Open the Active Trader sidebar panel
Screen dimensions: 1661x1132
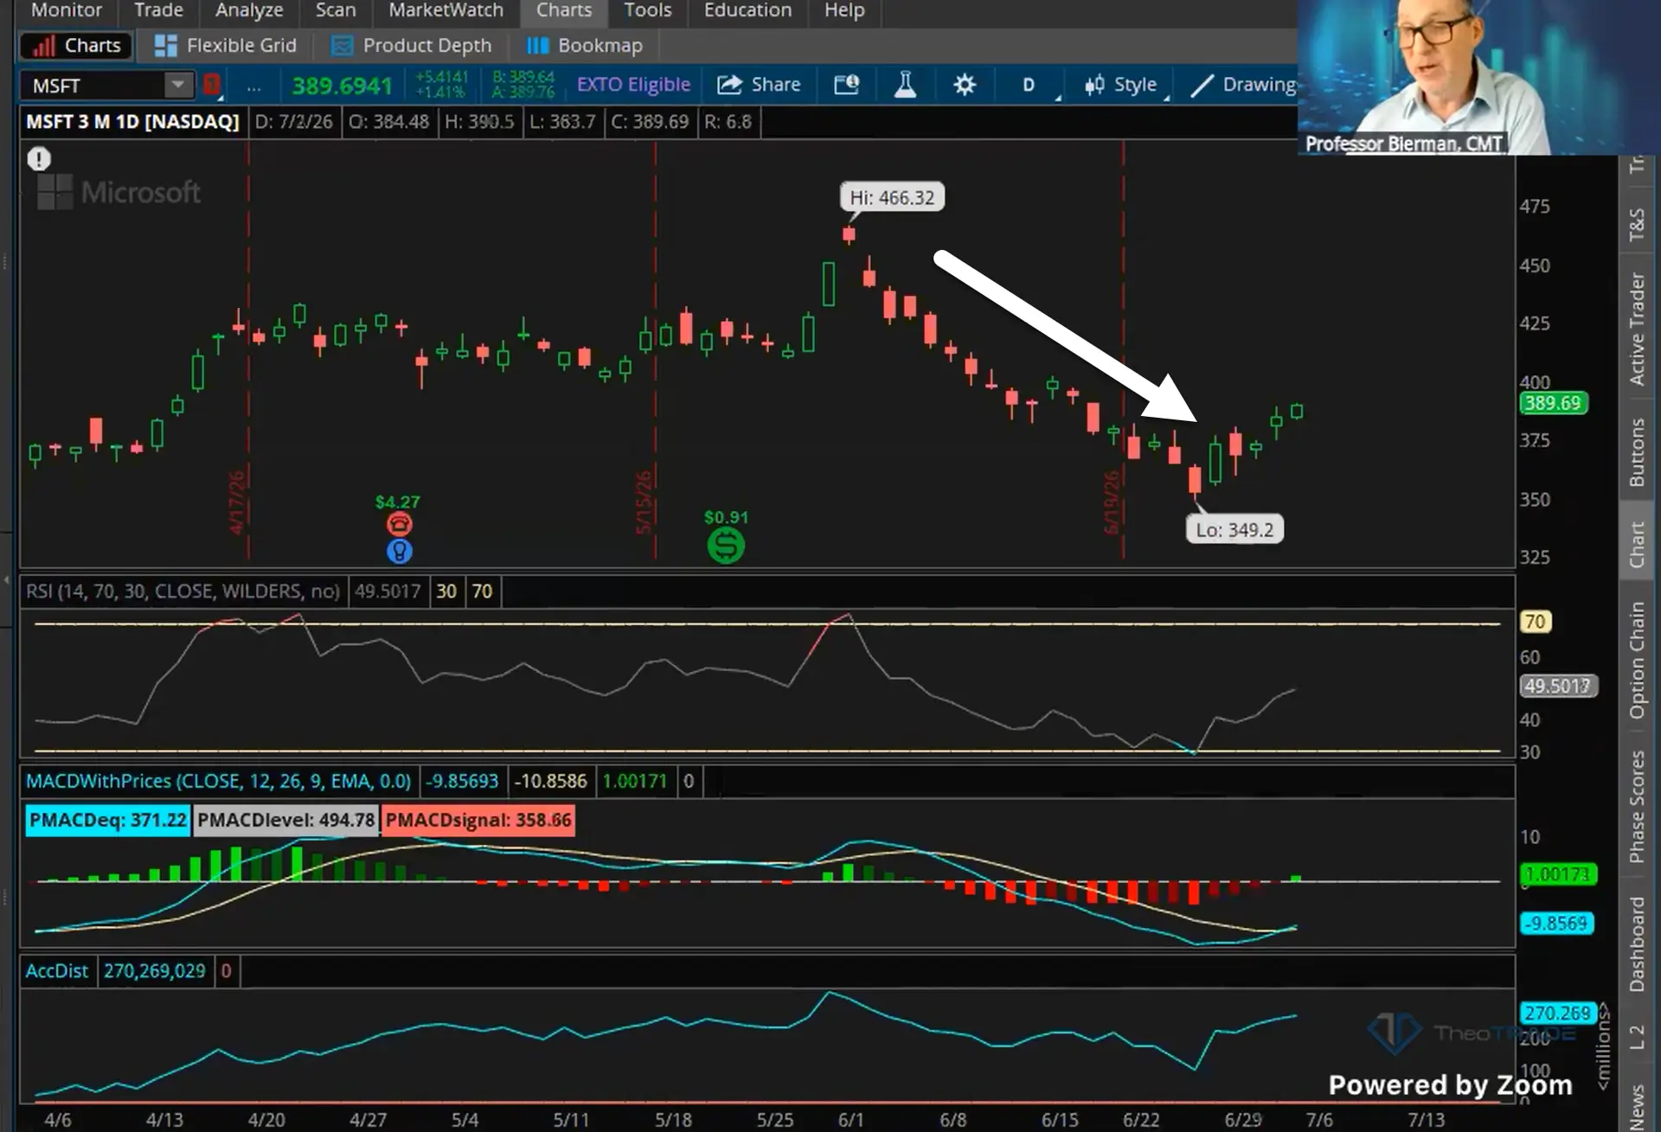[1637, 329]
